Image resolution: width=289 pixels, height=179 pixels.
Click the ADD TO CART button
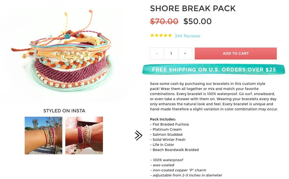(236, 53)
